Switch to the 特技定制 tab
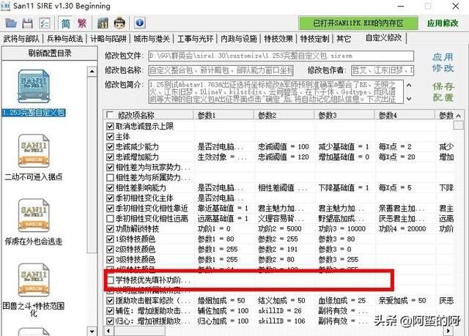 [x=314, y=39]
